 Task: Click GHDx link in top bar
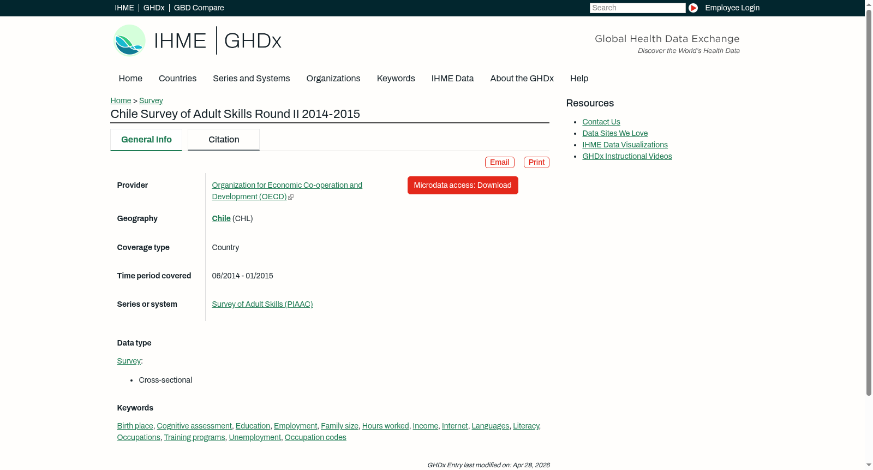pyautogui.click(x=154, y=8)
